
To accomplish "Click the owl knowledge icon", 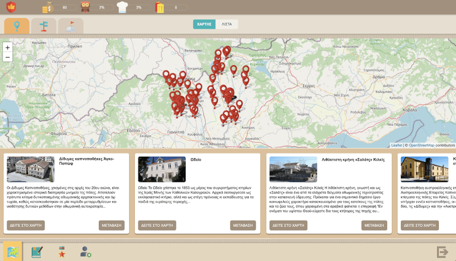I will point(85,7).
